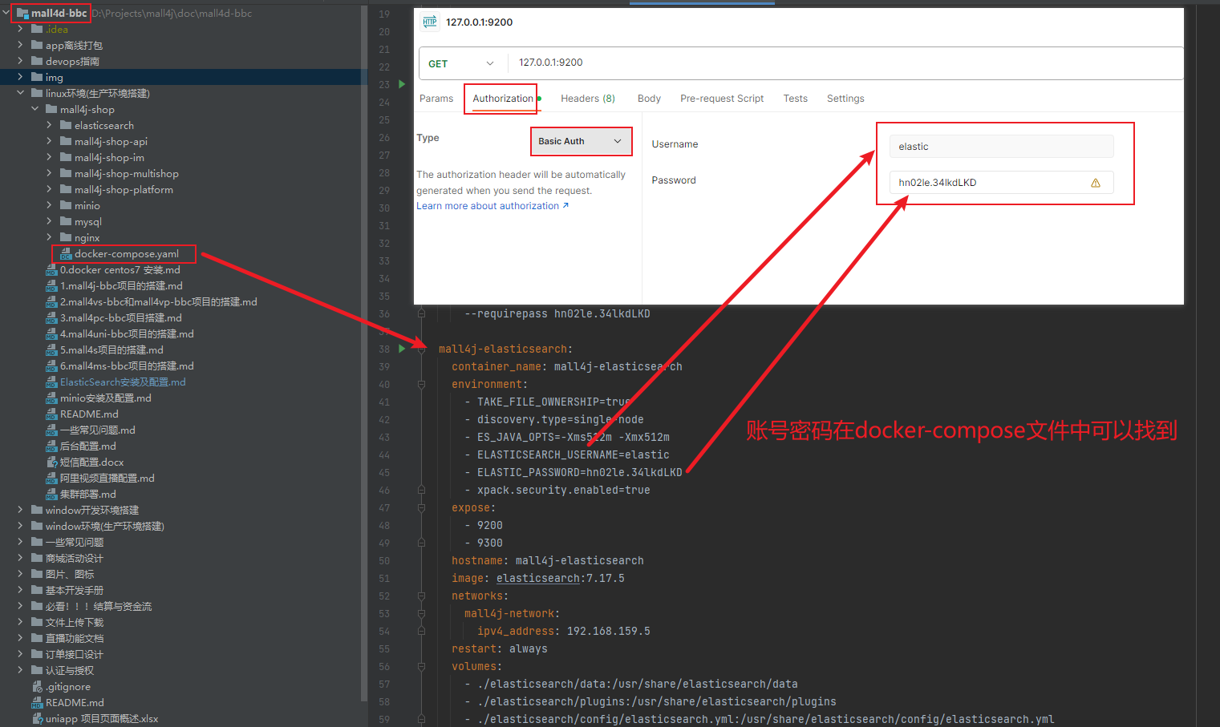Viewport: 1220px width, 727px height.
Task: Select the docker-compose.yaml file icon
Action: tap(66, 254)
